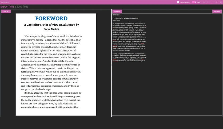The image size is (223, 129).
Task: Click the cupcake Change App Style icon
Action: pos(178,2)
